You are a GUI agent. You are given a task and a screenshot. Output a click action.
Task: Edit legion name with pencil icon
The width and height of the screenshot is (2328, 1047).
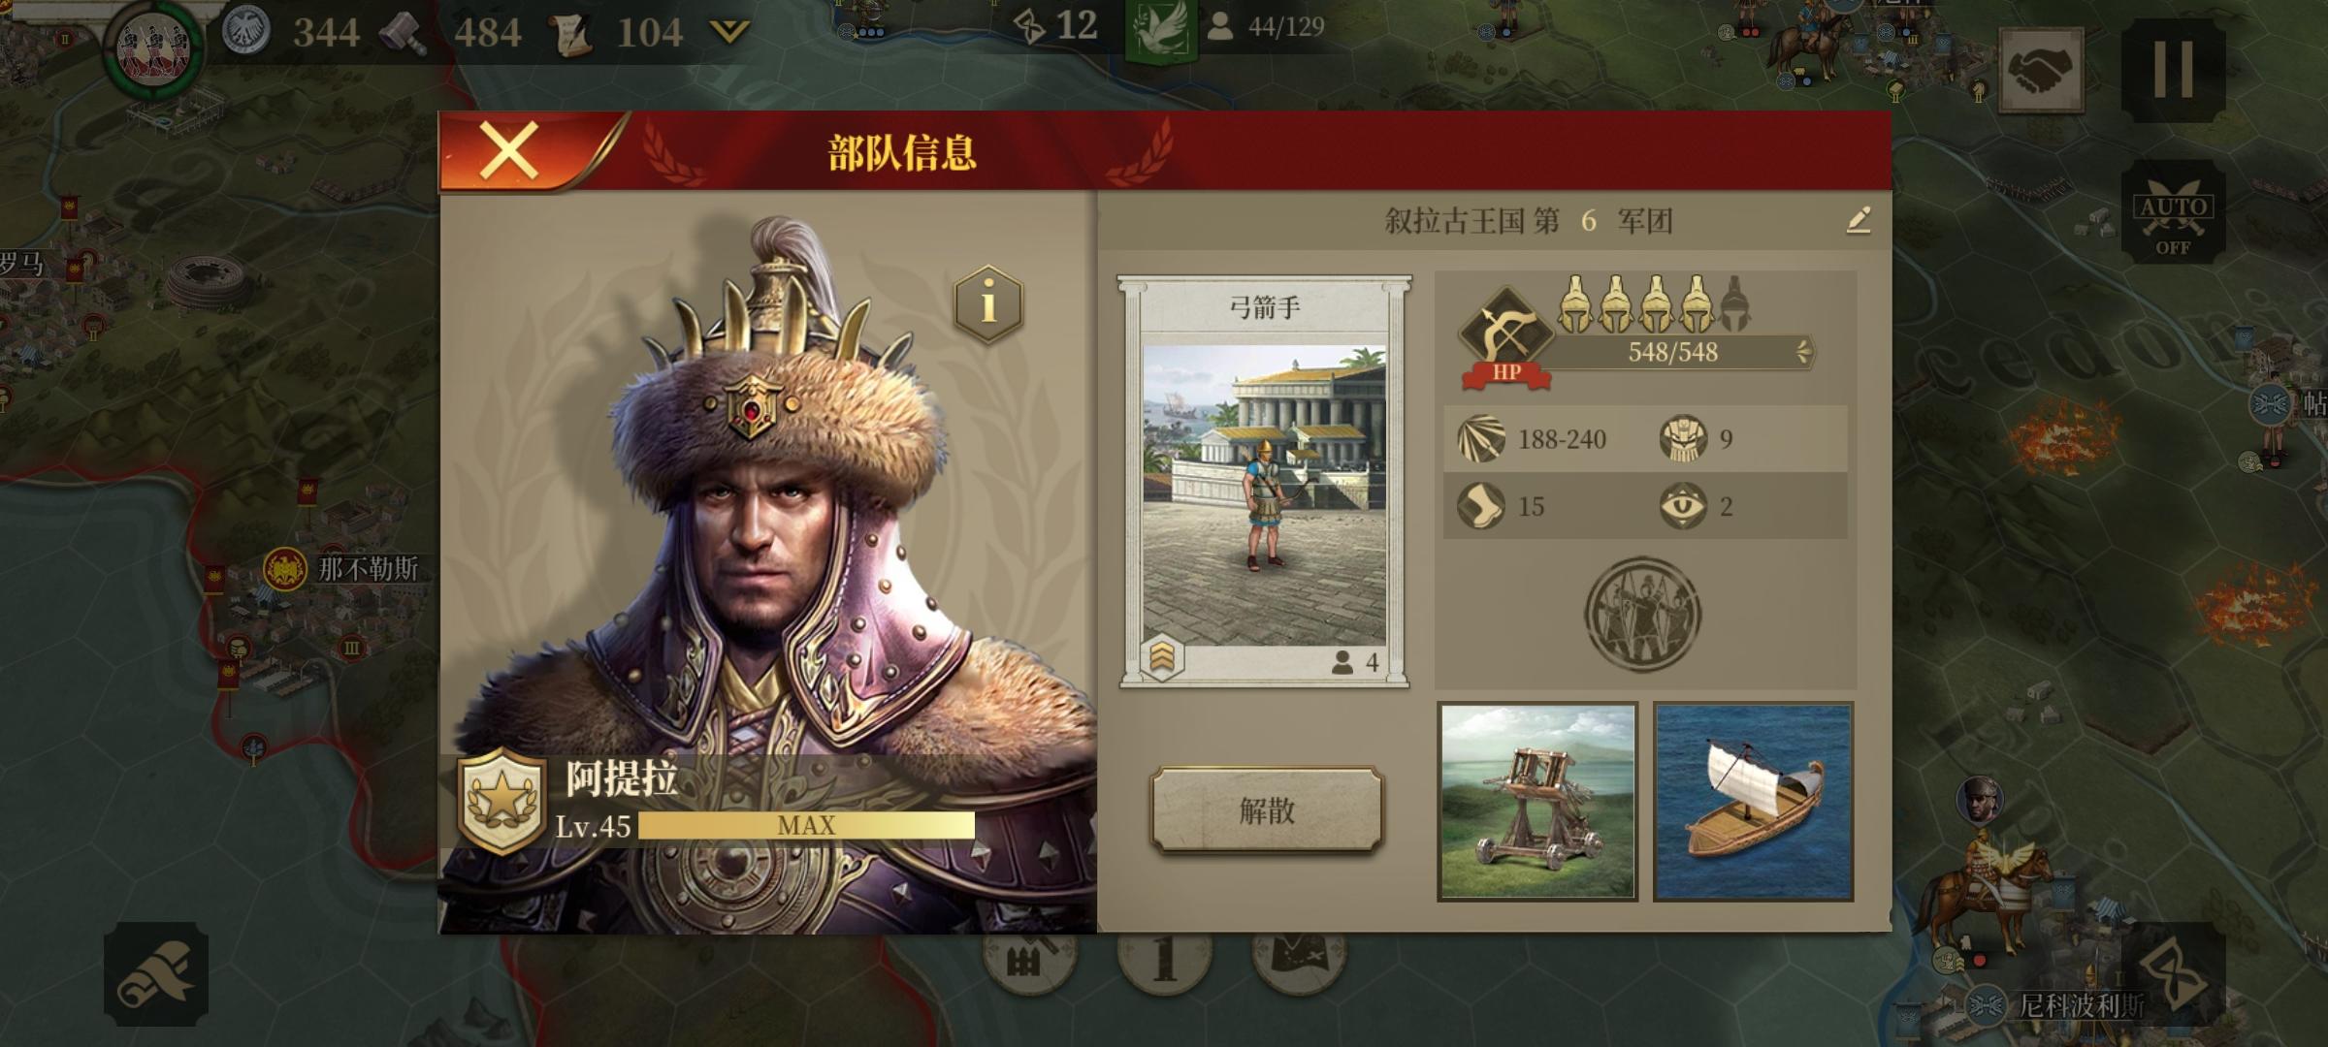coord(1858,221)
